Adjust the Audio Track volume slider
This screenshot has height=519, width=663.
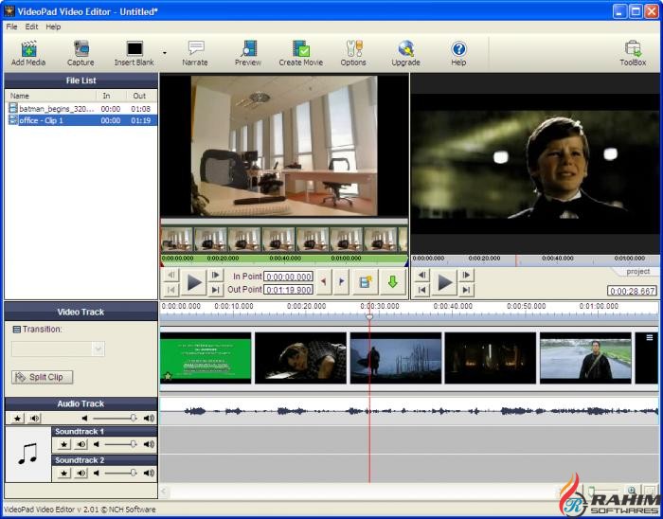[x=133, y=418]
